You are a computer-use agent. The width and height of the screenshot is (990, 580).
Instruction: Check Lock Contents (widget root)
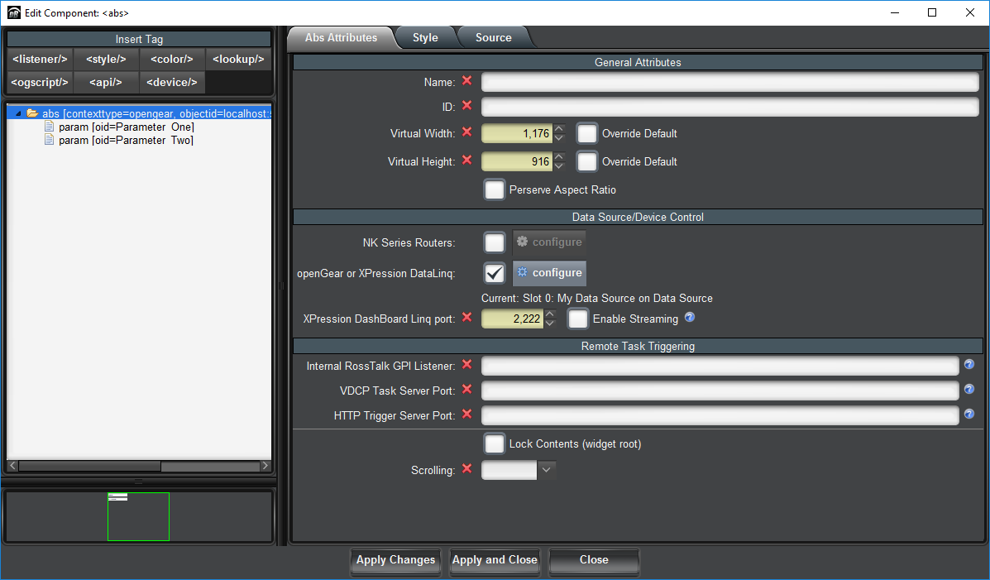click(495, 443)
